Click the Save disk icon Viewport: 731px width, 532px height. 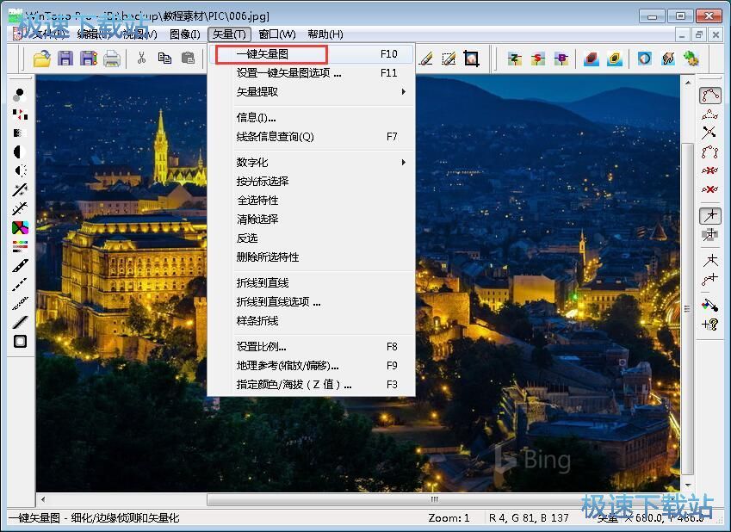click(x=65, y=59)
